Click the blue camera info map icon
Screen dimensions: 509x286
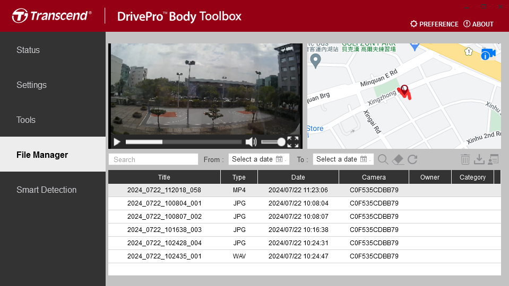[488, 55]
